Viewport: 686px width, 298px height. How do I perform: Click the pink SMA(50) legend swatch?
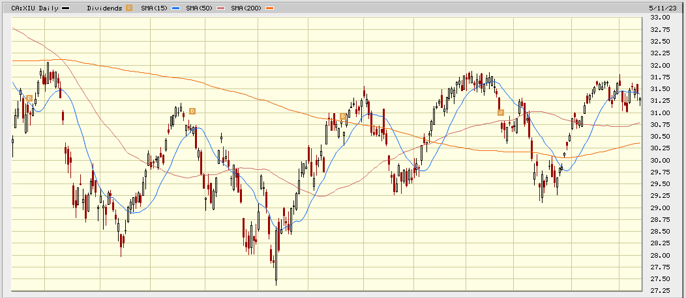(x=222, y=8)
